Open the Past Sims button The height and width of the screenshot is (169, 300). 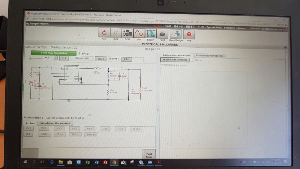tap(149, 154)
